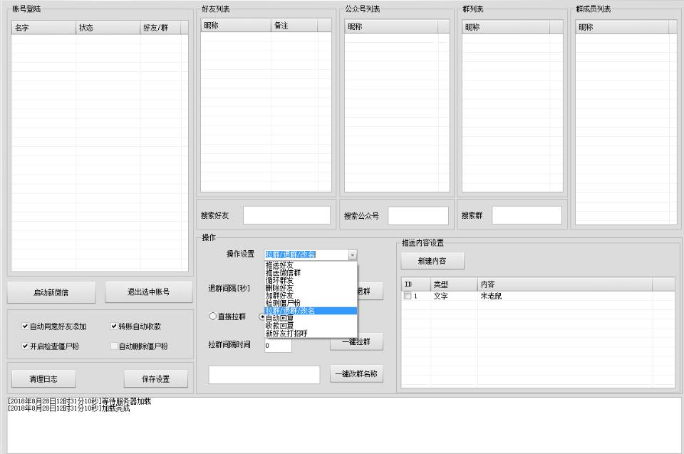Focus the 搜索公众号 text box
The image size is (684, 454).
[x=418, y=215]
